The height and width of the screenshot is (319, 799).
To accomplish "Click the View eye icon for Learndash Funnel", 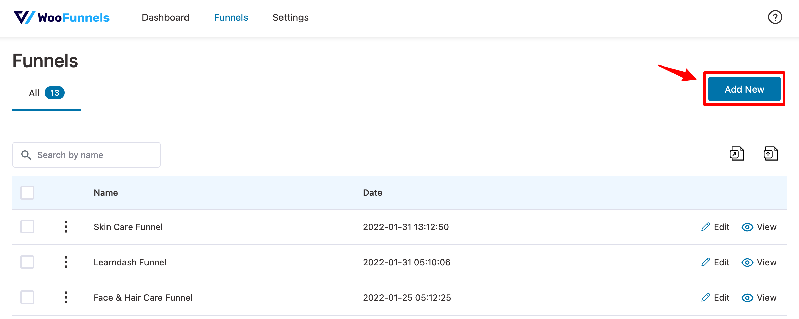I will point(747,262).
